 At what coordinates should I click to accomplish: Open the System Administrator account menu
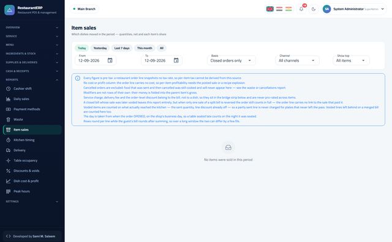354,9
